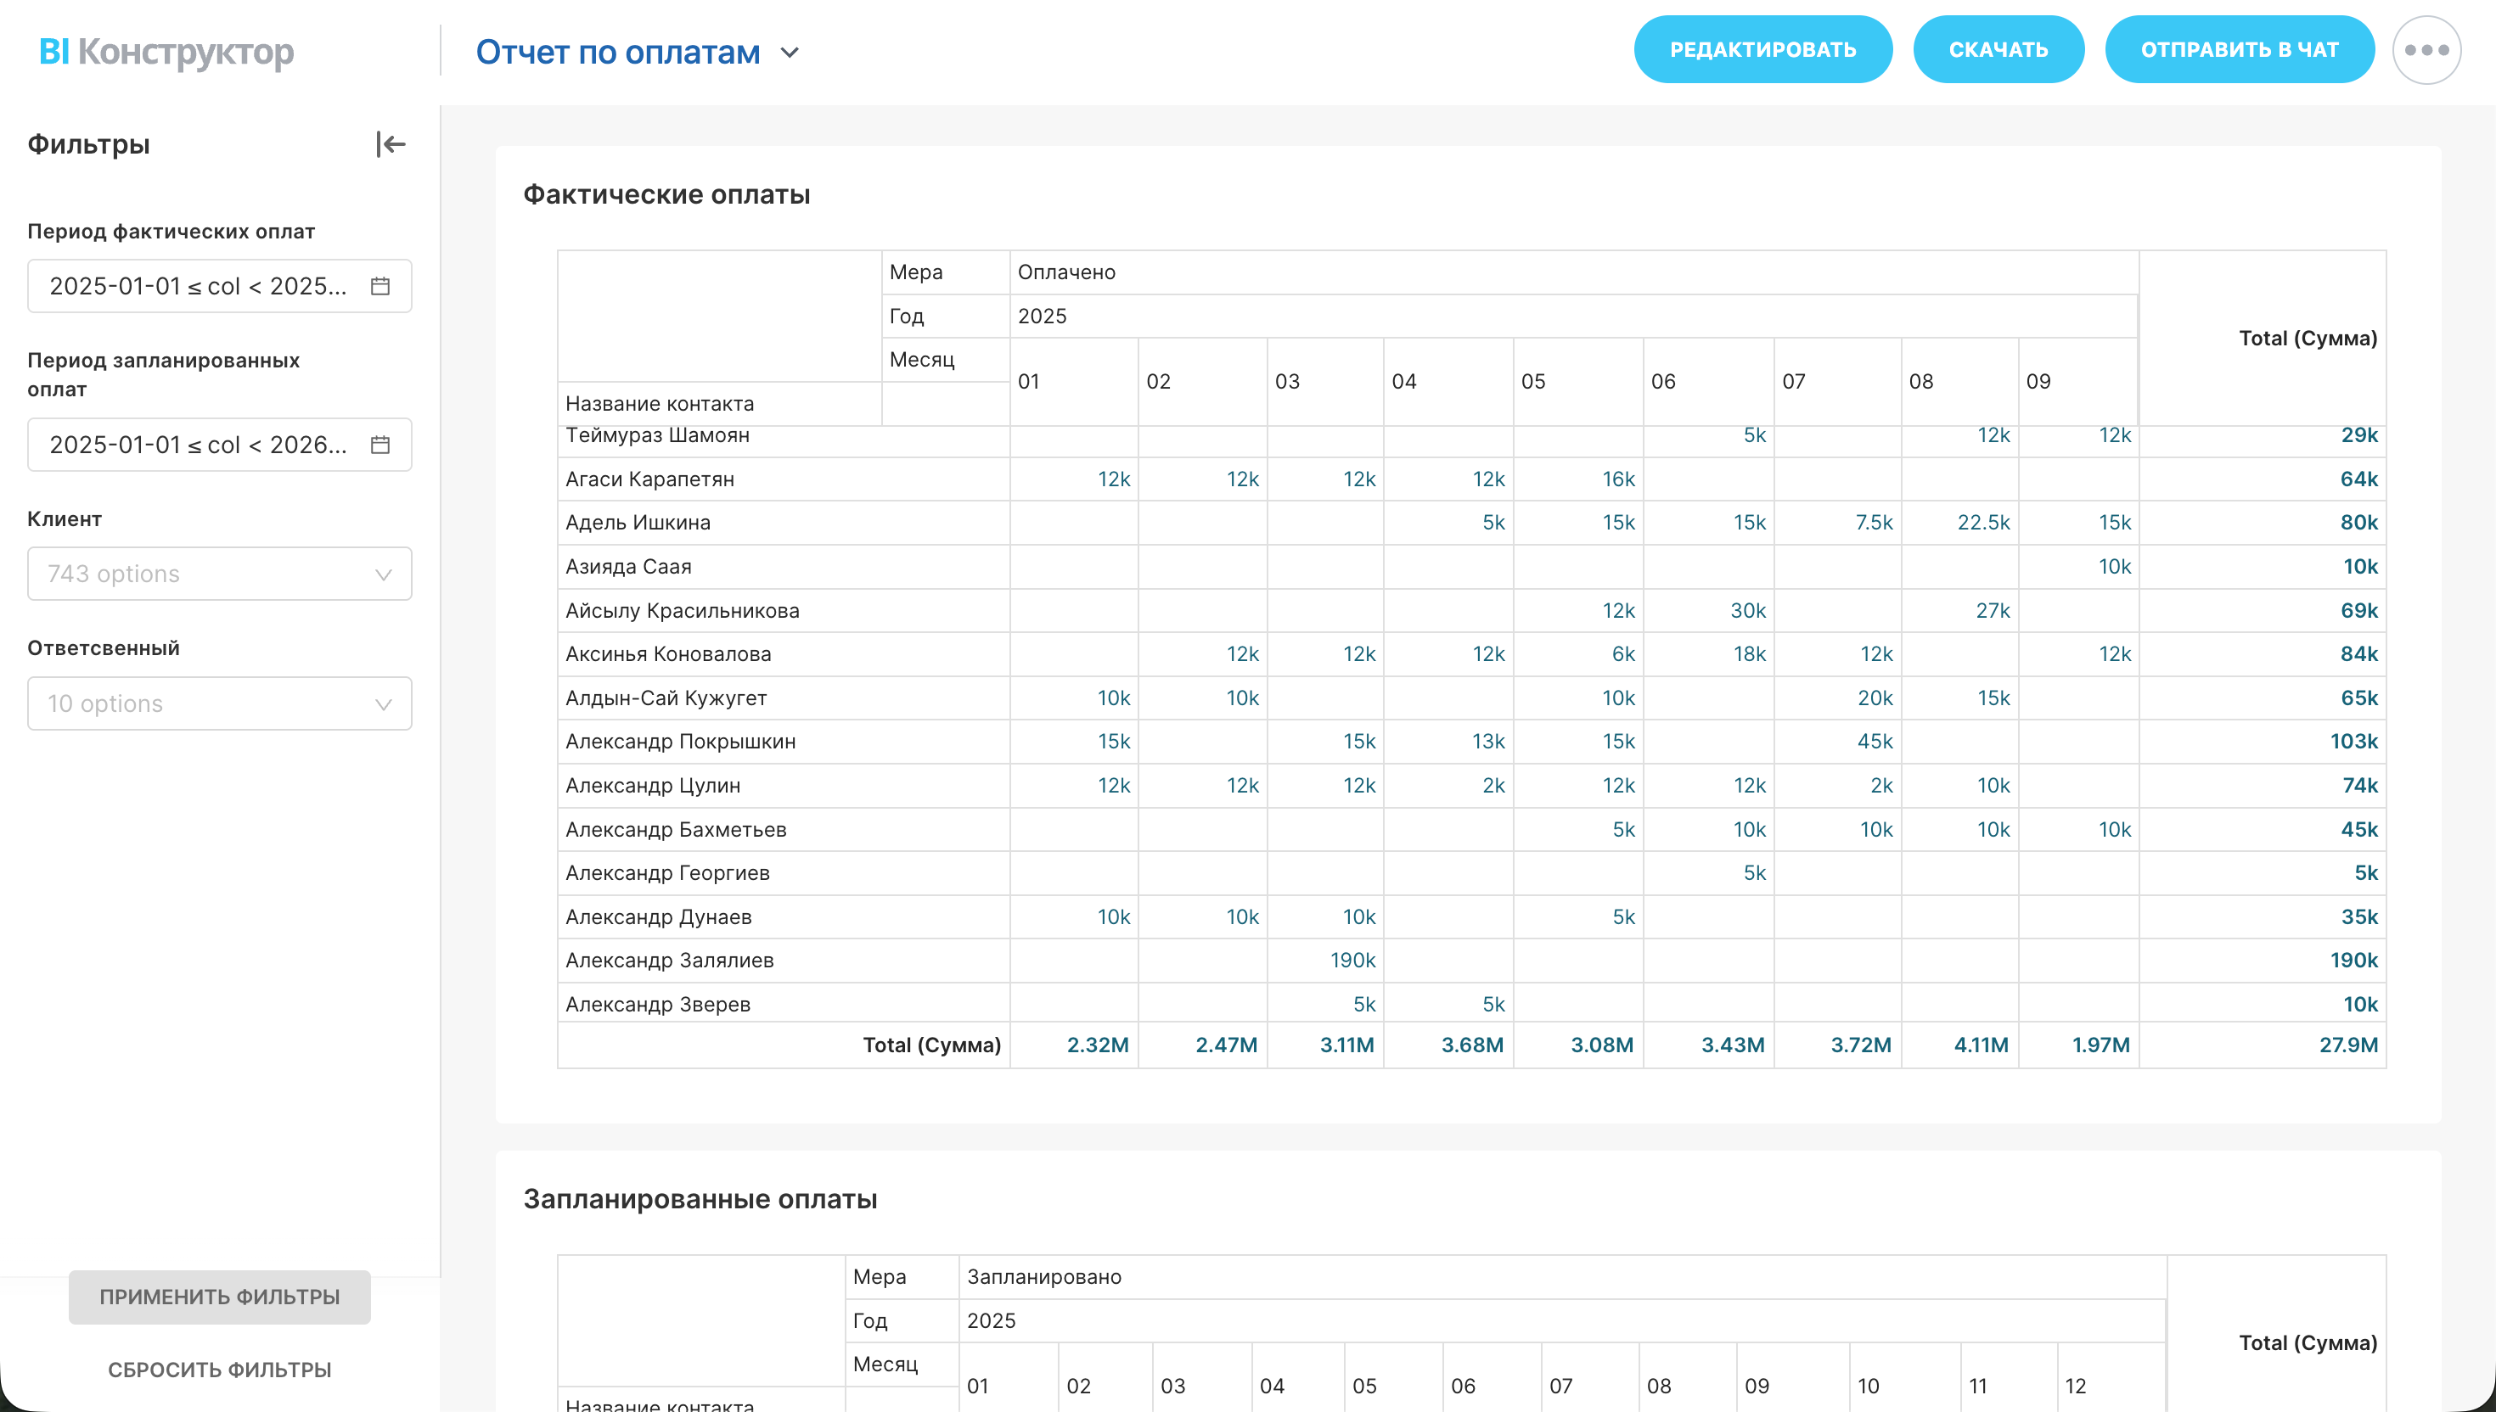Open calendar for Период запланированных оплат
Viewport: 2496px width, 1412px height.
[380, 445]
